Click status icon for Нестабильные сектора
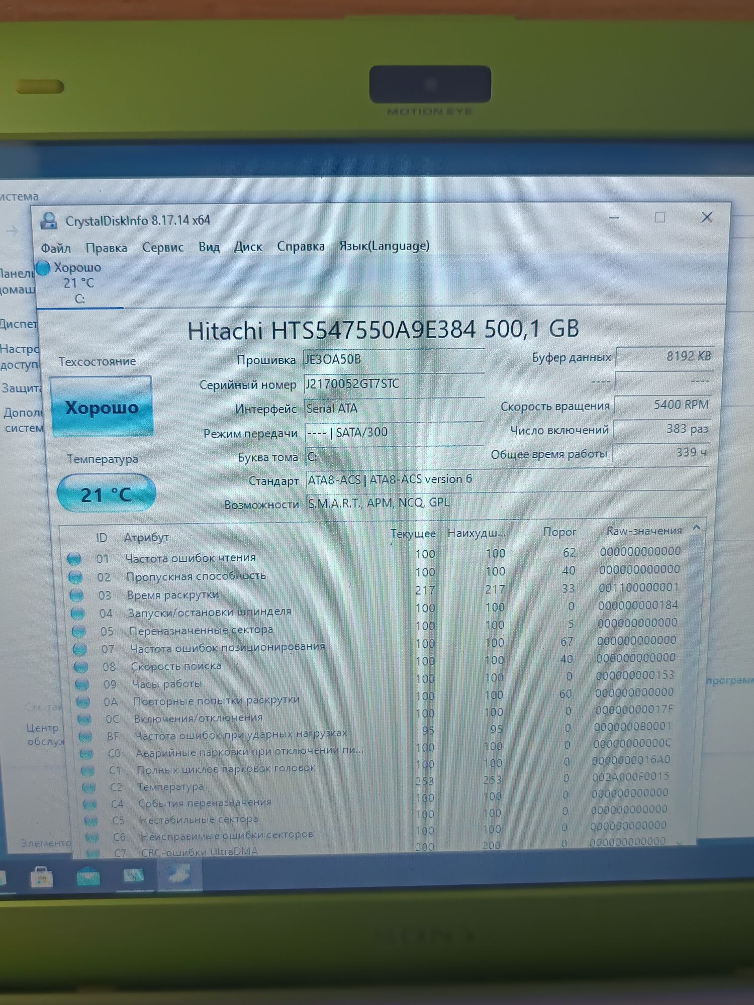This screenshot has height=1005, width=754. (91, 821)
